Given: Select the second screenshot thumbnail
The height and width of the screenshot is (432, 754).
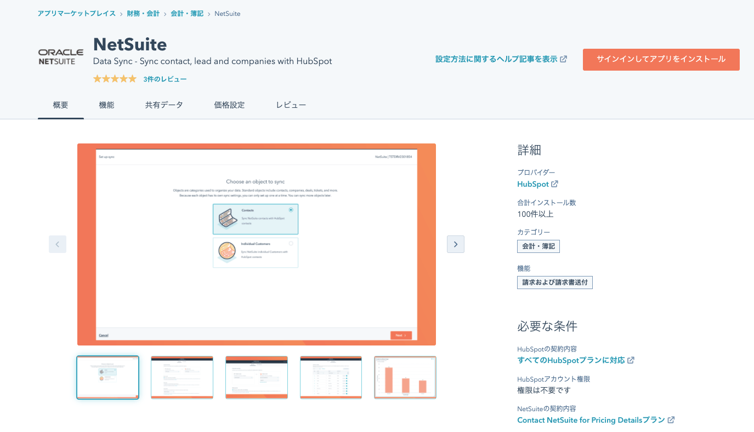Looking at the screenshot, I should pos(182,377).
